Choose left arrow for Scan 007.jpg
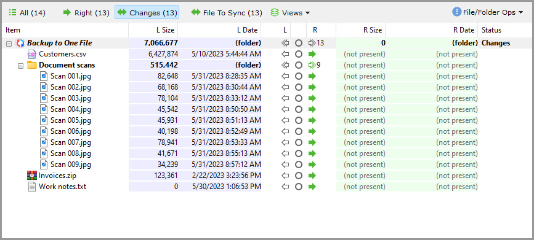Screen dimensions: 534x240 pos(285,142)
